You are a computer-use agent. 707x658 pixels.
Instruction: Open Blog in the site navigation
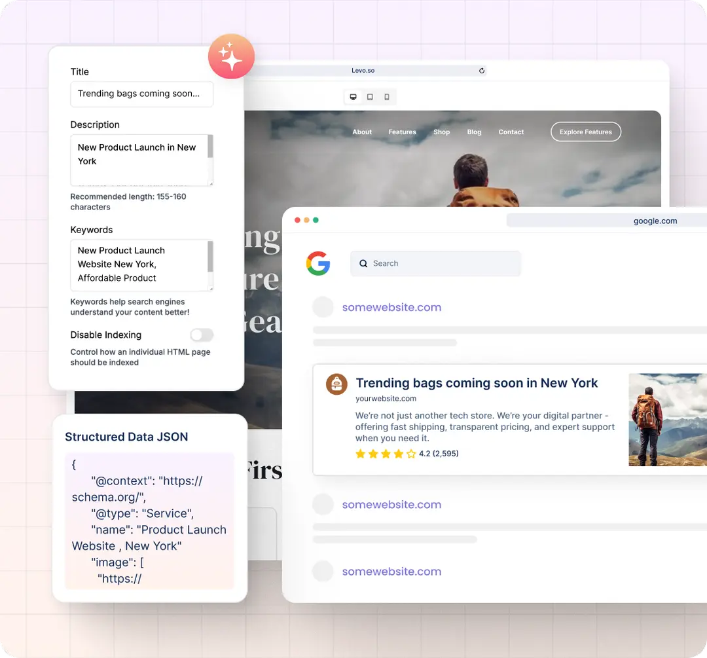tap(475, 132)
